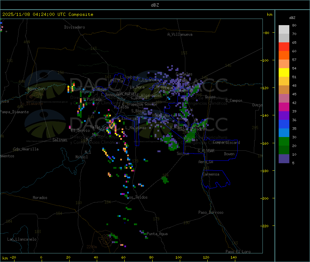Click the 'SAN_RAFAEL' city label
Image resolution: width=310 pixels, height=262 pixels.
(126, 94)
